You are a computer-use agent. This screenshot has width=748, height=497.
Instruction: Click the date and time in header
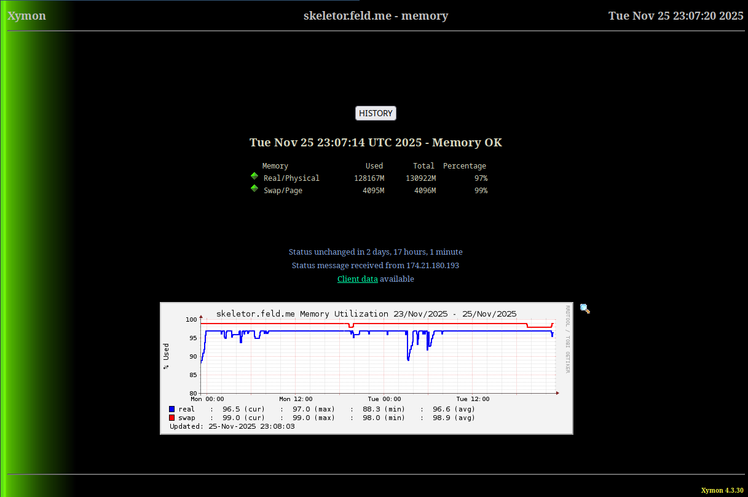click(x=675, y=16)
